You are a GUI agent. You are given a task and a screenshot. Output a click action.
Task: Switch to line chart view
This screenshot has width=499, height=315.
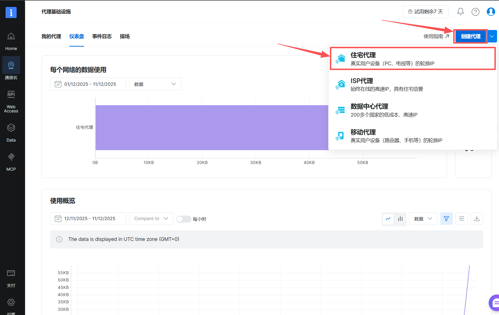(388, 219)
